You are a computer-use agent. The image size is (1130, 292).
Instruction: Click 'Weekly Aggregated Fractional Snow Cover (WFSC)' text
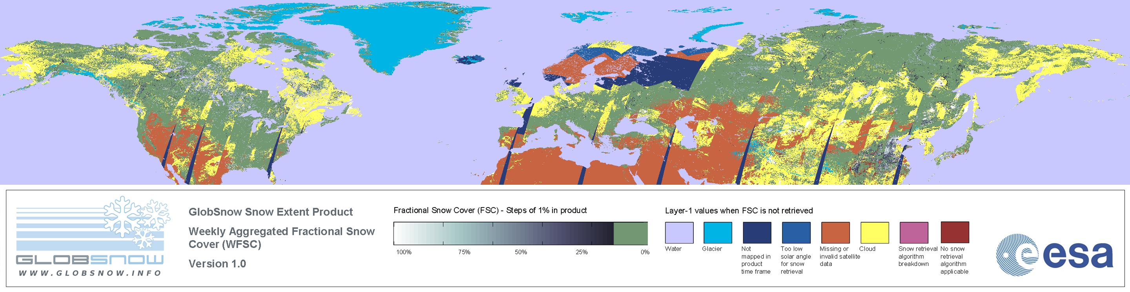click(282, 238)
